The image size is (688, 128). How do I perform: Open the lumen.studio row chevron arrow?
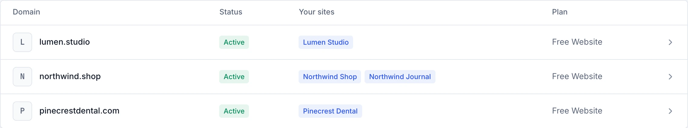[x=670, y=42]
